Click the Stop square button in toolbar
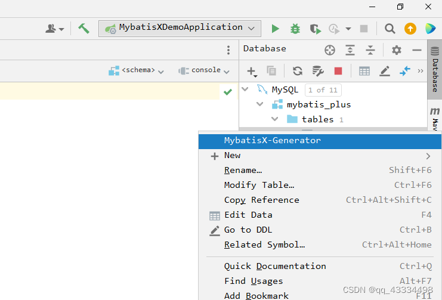 pyautogui.click(x=364, y=29)
